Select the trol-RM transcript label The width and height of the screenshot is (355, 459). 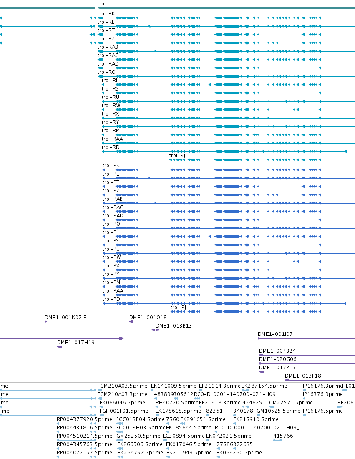[111, 131]
